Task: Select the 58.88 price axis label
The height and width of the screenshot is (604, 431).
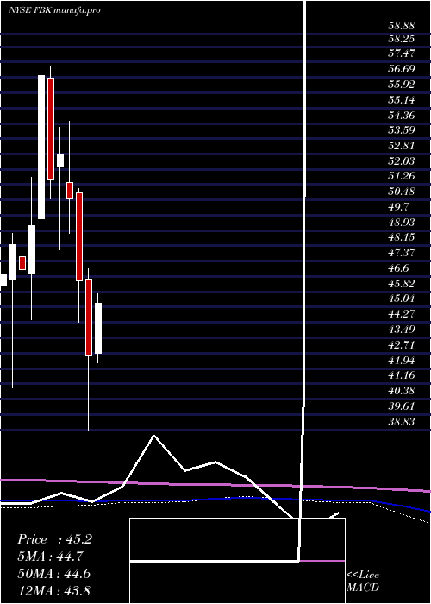Action: [402, 26]
